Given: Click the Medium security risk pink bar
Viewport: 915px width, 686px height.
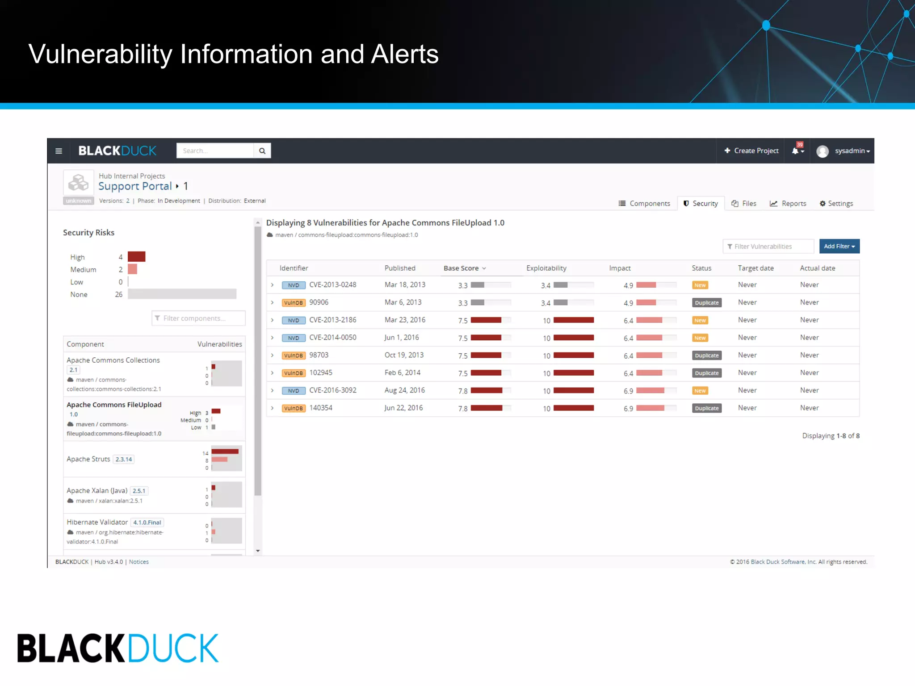Looking at the screenshot, I should [x=132, y=269].
